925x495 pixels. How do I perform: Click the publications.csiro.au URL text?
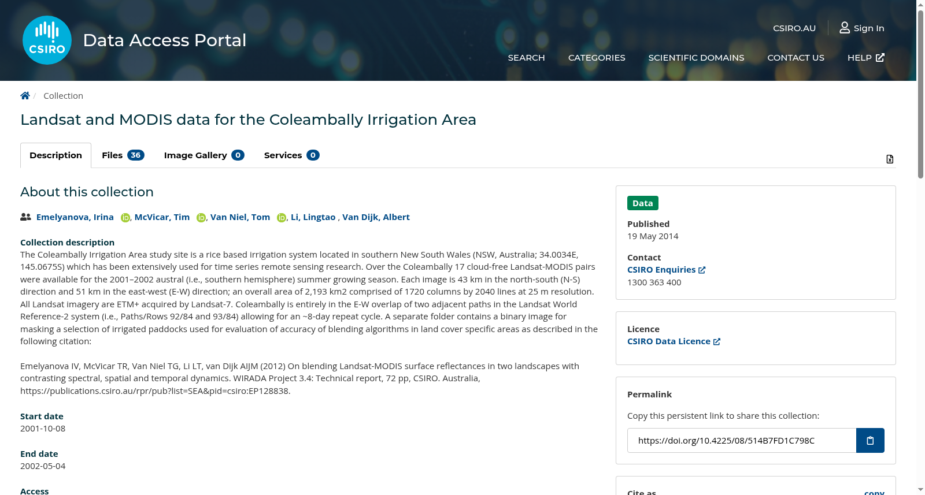pyautogui.click(x=154, y=391)
